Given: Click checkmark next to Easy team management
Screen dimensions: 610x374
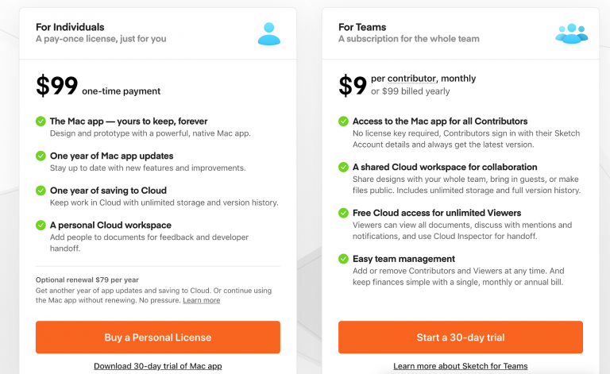Looking at the screenshot, I should coord(343,259).
